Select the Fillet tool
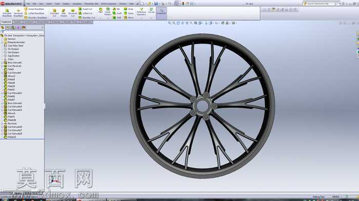359x201 pixels. (101, 10)
